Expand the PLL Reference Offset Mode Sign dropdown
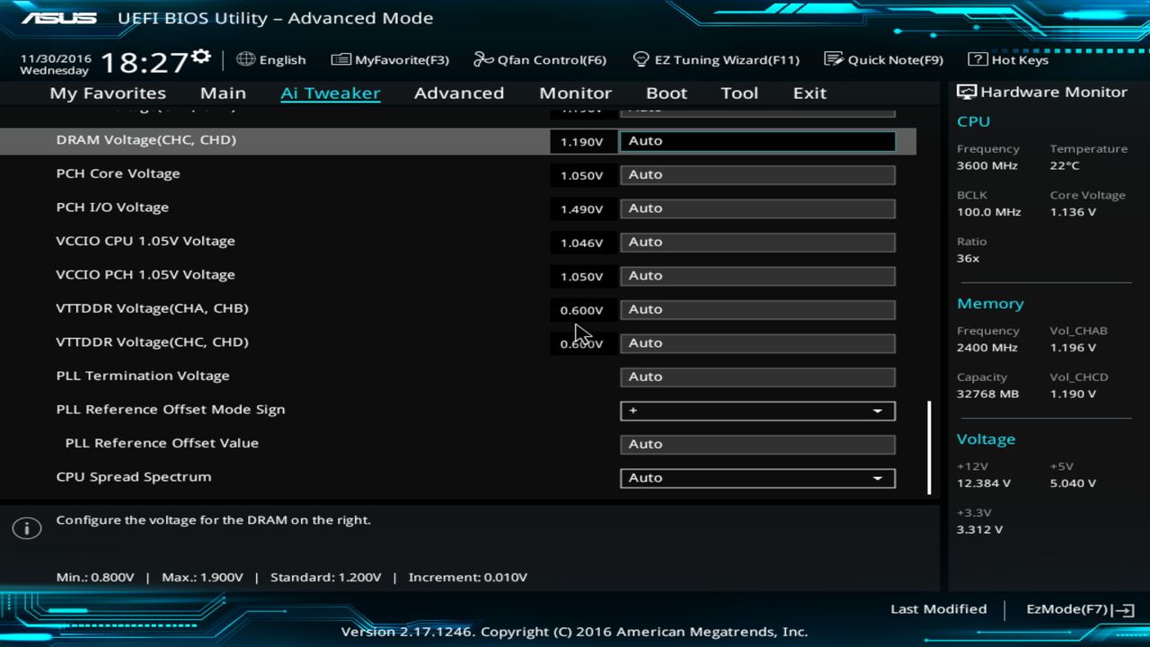Image resolution: width=1150 pixels, height=647 pixels. click(x=877, y=411)
